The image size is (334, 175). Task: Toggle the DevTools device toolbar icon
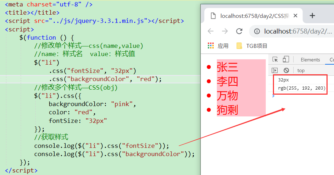coord(286,59)
